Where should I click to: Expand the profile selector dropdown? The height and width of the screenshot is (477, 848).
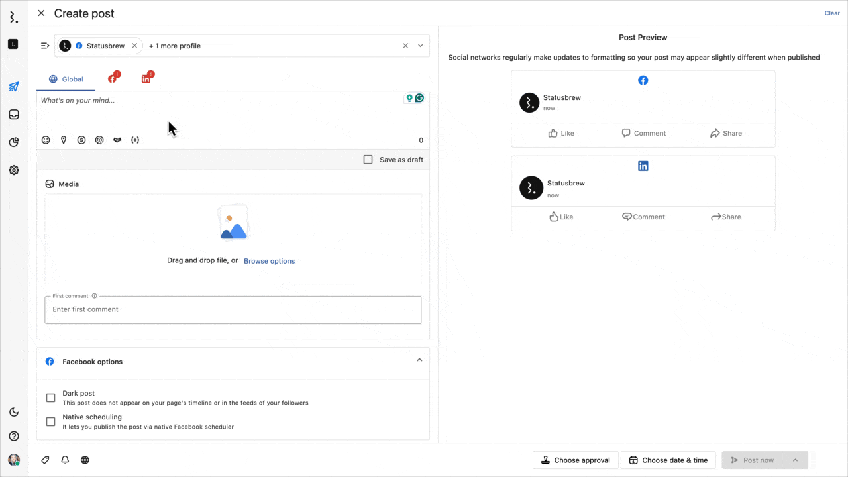pyautogui.click(x=420, y=46)
